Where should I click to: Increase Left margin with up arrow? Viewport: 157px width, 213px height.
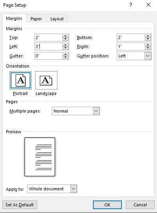[65, 45]
